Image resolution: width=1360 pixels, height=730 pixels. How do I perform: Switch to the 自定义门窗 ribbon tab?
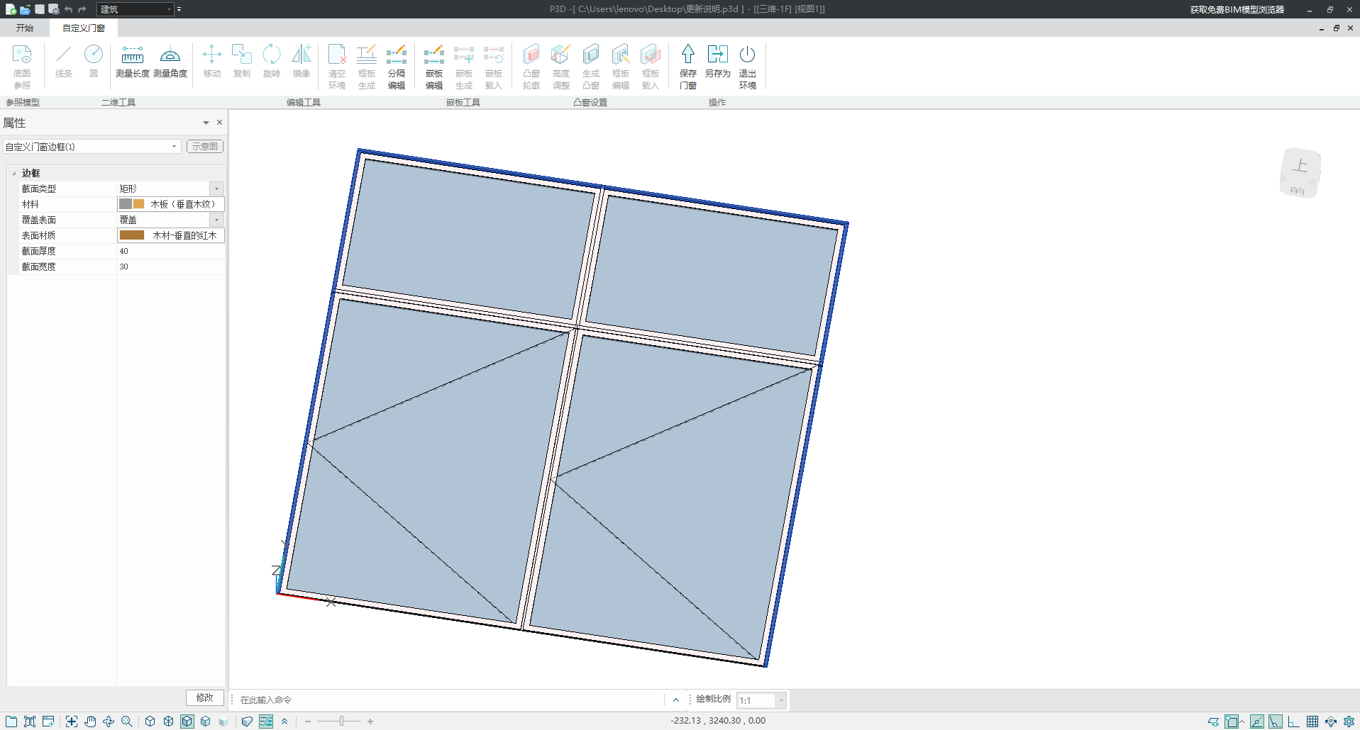tap(84, 28)
